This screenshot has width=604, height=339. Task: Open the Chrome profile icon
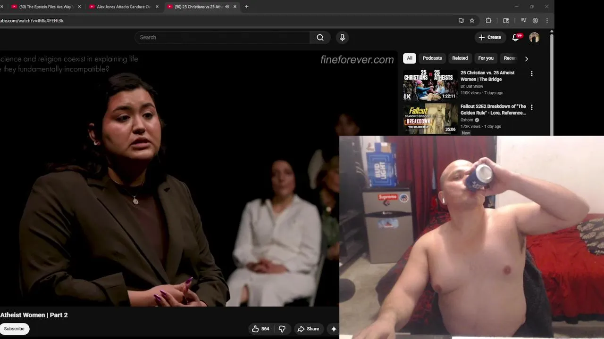(535, 21)
